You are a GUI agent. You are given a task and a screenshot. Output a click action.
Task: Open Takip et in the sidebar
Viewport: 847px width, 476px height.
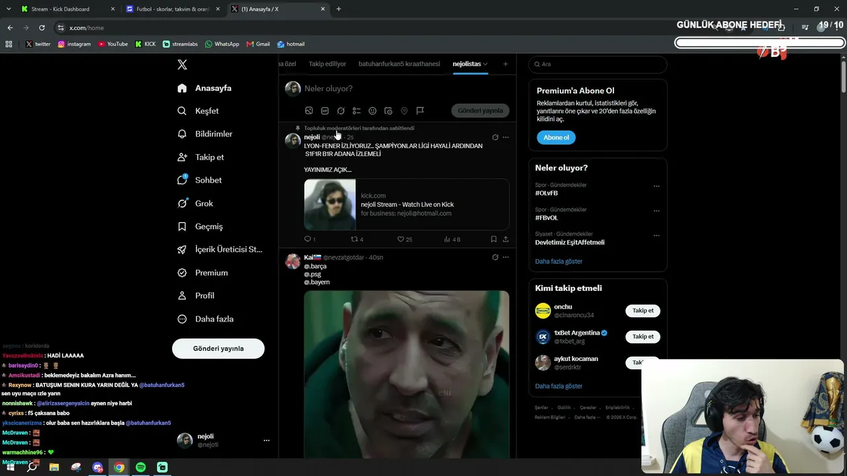pyautogui.click(x=201, y=157)
